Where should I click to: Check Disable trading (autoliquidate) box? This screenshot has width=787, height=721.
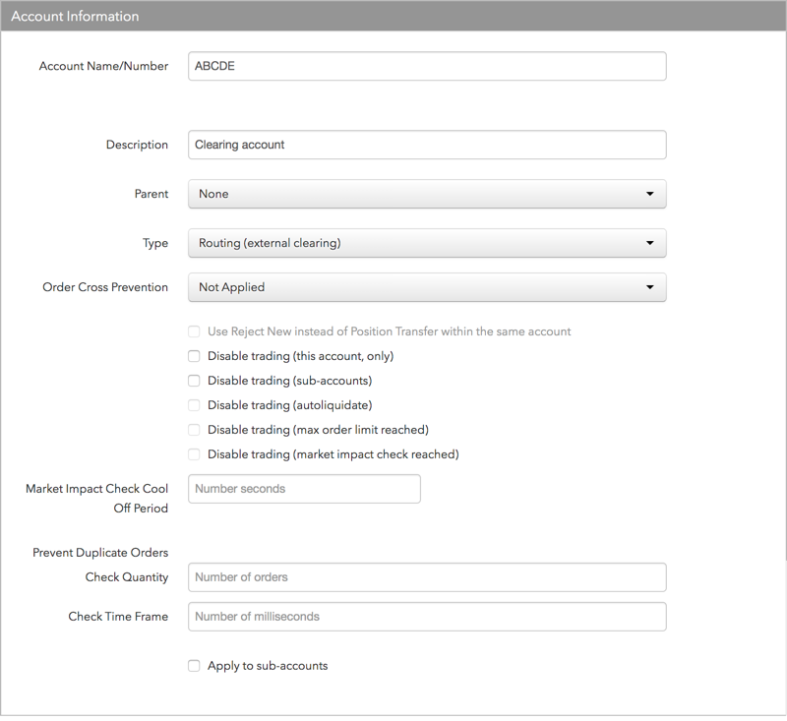tap(194, 405)
